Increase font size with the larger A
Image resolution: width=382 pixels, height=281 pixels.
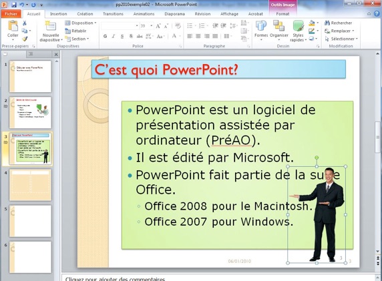(158, 26)
